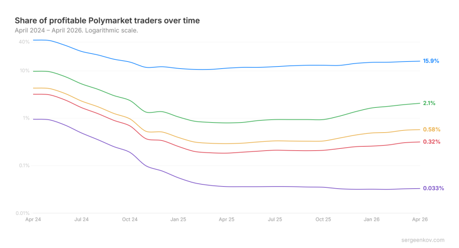Click the Jan 25 x-axis label

[x=178, y=219]
